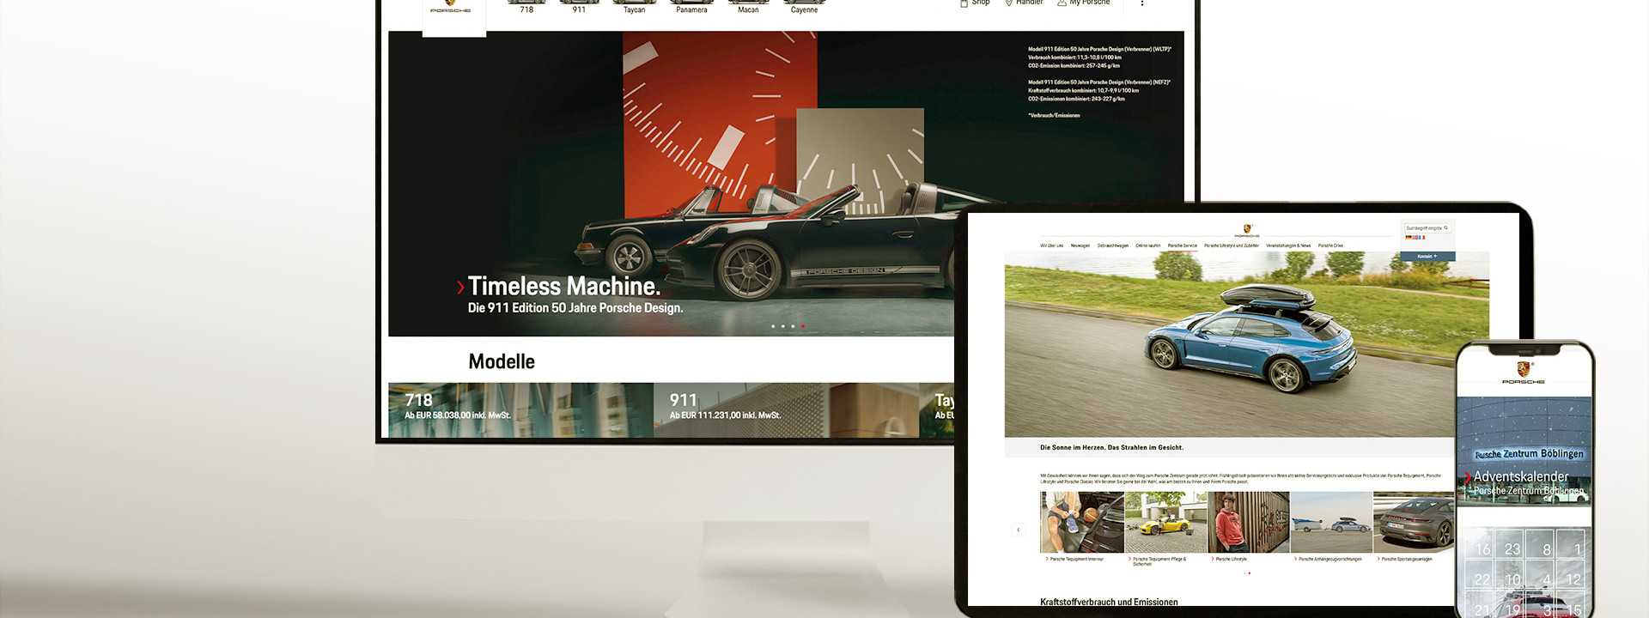
Task: Select the first hero carousel dot
Action: click(773, 326)
